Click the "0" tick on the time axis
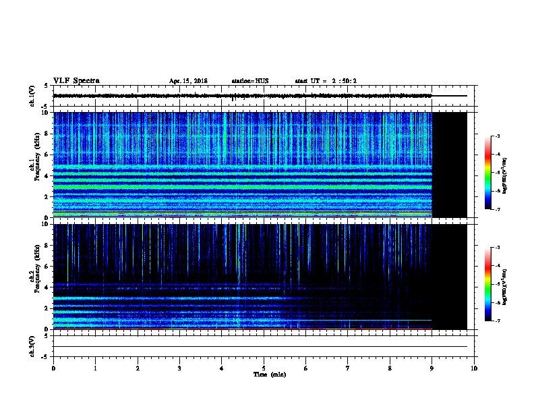The image size is (534, 413). (x=53, y=368)
